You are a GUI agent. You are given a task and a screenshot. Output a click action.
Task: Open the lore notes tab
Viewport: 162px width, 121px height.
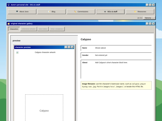tap(43, 29)
